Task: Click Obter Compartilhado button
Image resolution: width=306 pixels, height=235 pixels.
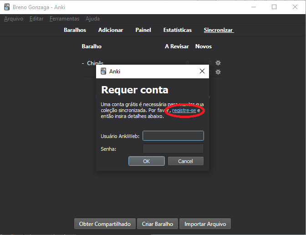Action: coord(105,224)
